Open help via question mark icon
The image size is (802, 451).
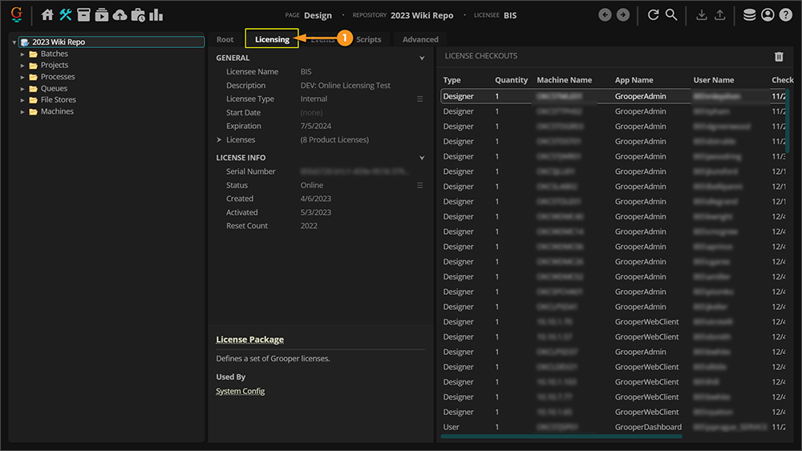786,15
